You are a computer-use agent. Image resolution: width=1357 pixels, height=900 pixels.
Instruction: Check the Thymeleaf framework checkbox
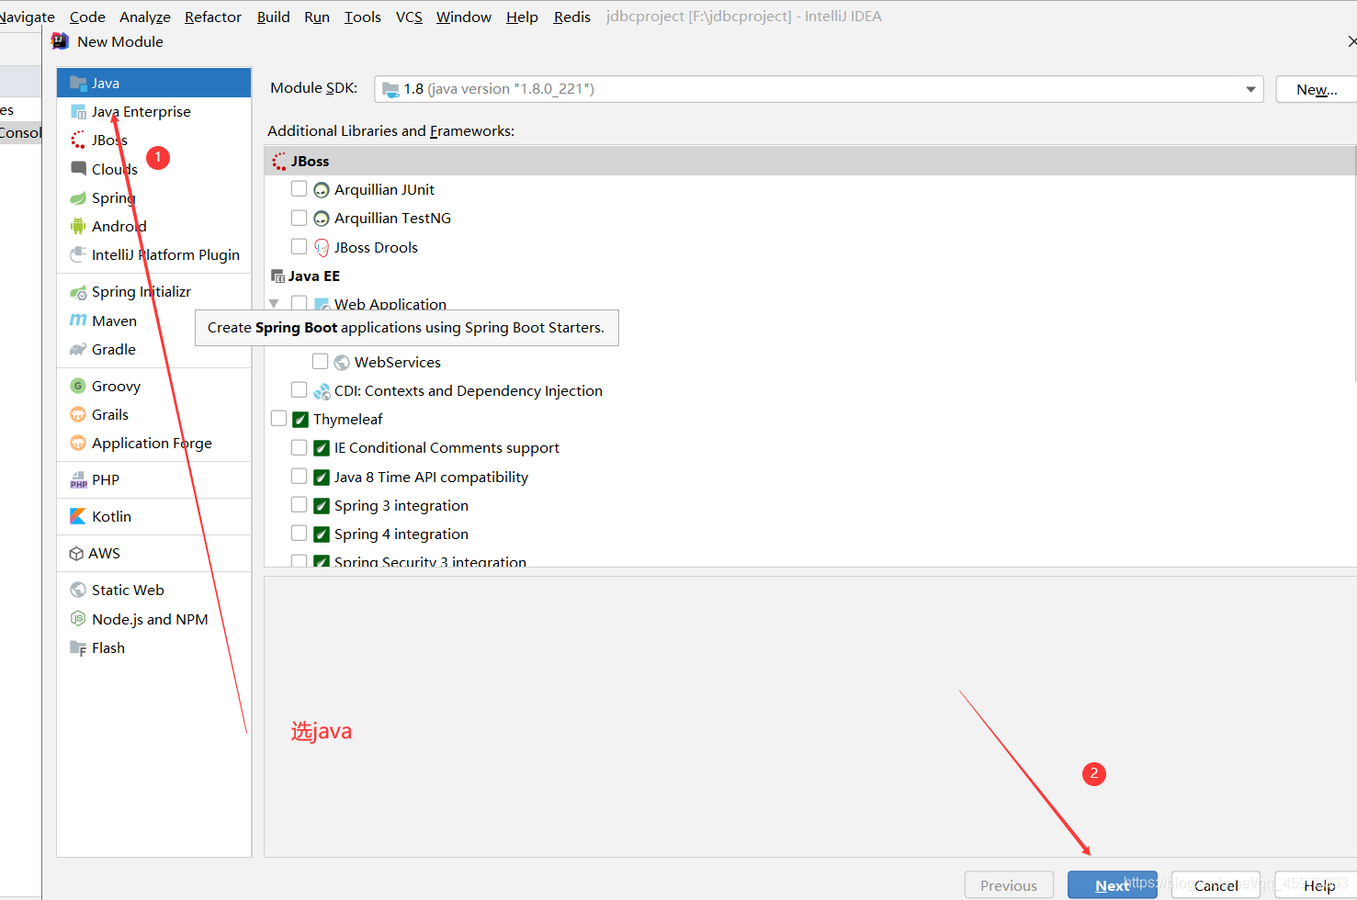(279, 419)
